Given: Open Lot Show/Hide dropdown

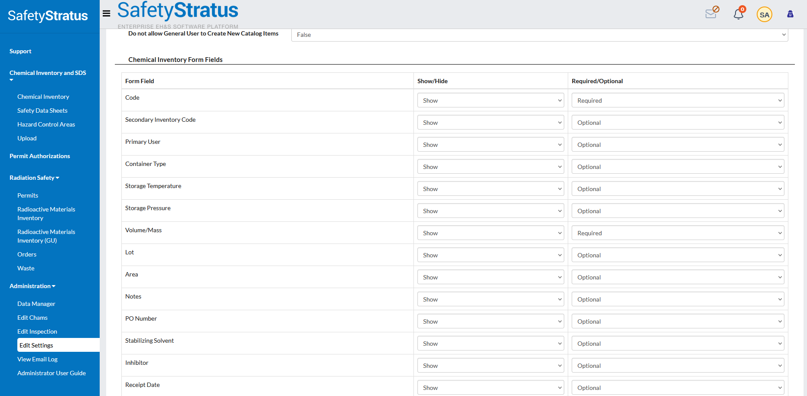Looking at the screenshot, I should tap(491, 255).
